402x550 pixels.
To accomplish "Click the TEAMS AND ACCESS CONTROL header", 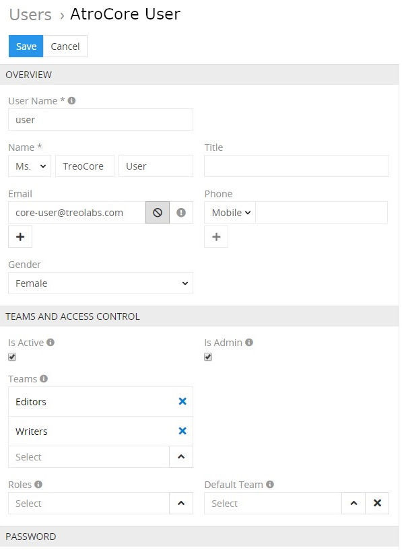I will (199, 316).
